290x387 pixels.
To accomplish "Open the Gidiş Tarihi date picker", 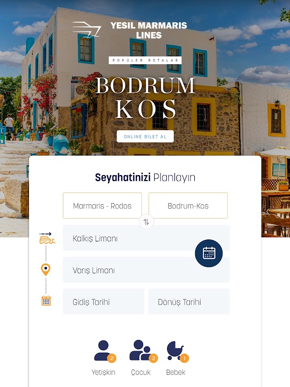I will (x=103, y=301).
